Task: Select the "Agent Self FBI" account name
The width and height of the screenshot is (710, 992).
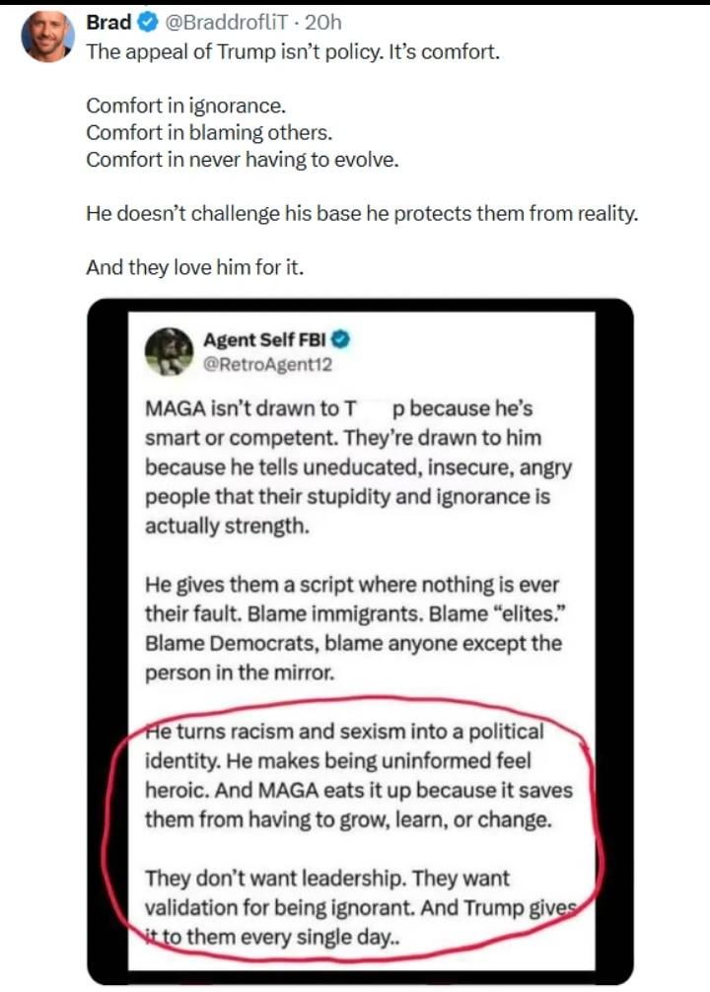Action: (264, 340)
